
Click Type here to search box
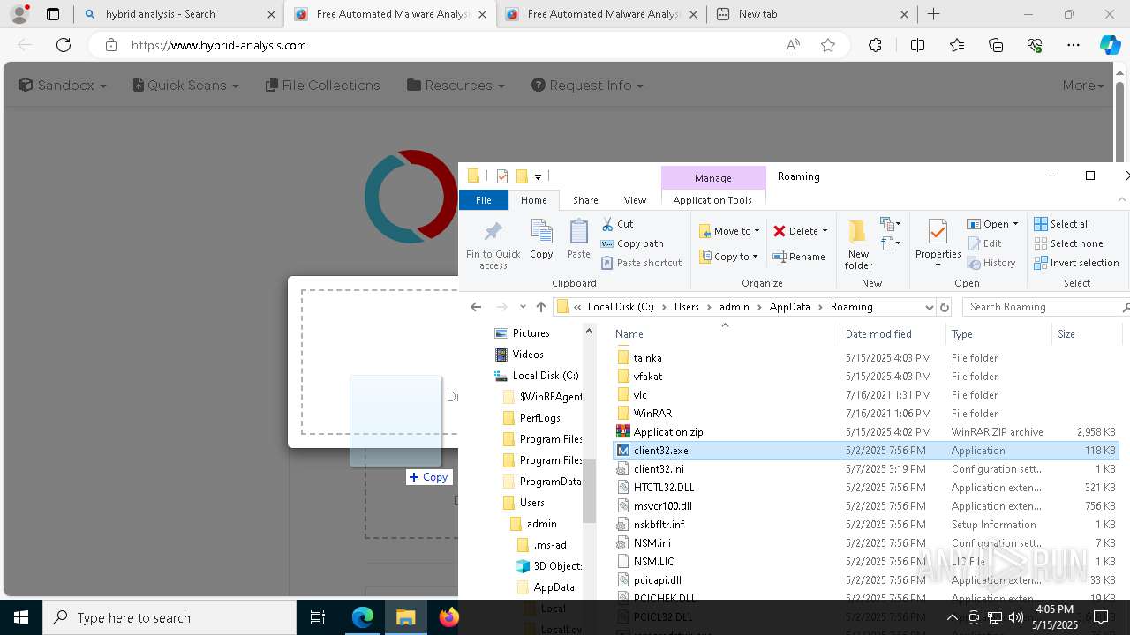pyautogui.click(x=169, y=617)
